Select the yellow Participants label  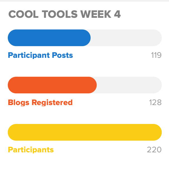click(x=31, y=150)
